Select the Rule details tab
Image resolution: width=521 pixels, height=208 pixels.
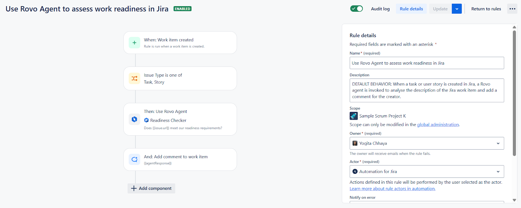click(x=411, y=9)
